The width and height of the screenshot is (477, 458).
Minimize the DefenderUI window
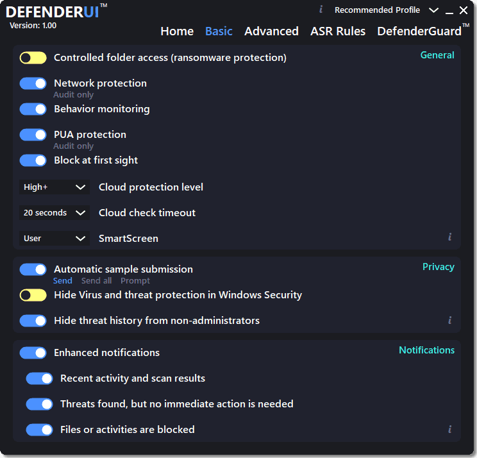click(x=449, y=11)
